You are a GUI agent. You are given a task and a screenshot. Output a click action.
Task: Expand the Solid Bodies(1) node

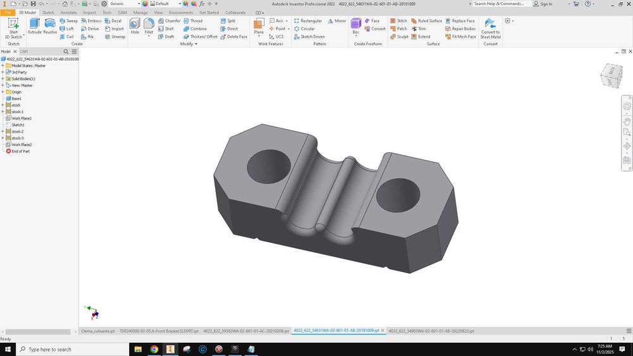pyautogui.click(x=3, y=79)
